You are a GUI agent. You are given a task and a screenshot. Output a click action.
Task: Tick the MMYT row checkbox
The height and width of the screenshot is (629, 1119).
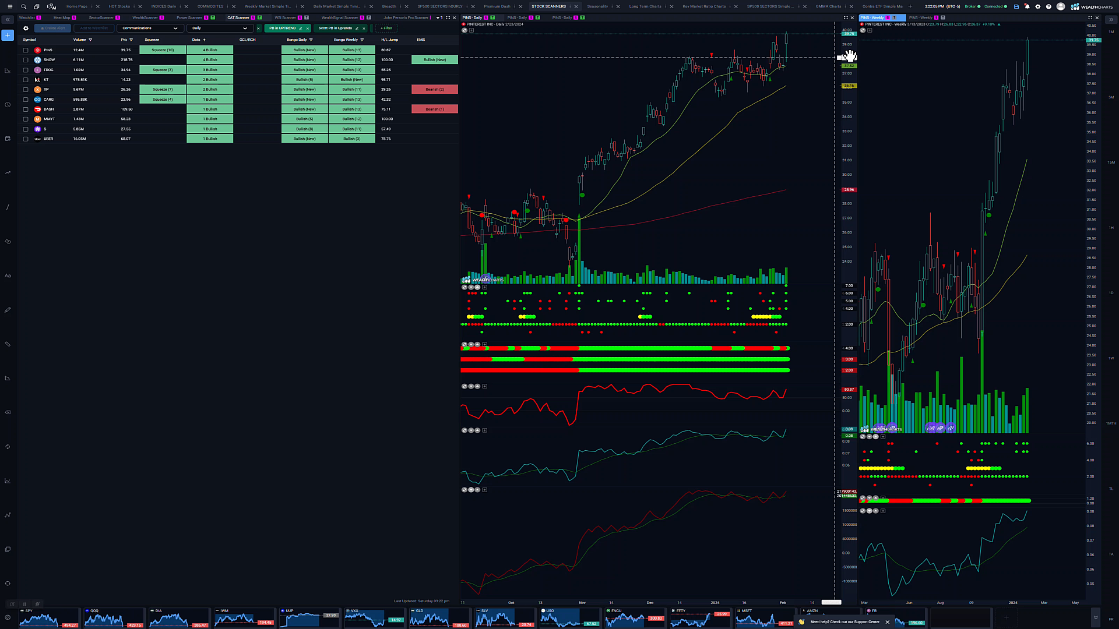click(26, 119)
